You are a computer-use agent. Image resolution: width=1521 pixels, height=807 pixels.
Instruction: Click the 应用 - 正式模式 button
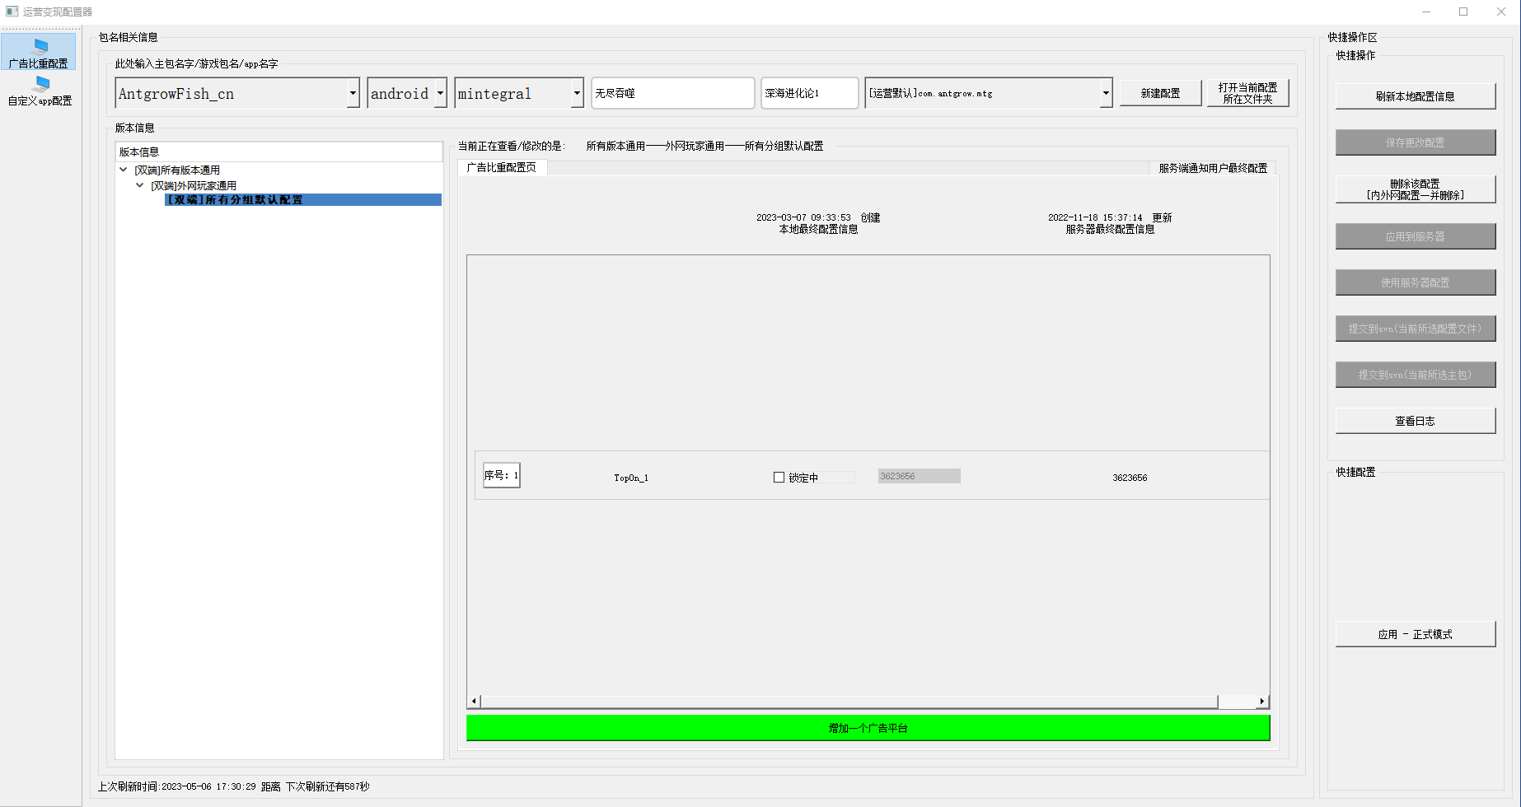pyautogui.click(x=1415, y=634)
